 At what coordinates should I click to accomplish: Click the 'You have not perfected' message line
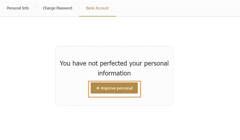114,63
